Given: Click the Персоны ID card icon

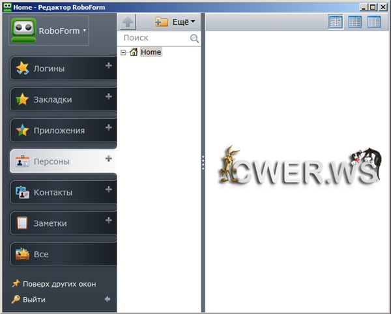Looking at the screenshot, I should 23,161.
